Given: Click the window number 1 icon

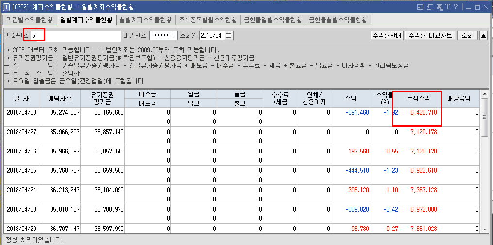Looking at the screenshot, I should [6, 7].
